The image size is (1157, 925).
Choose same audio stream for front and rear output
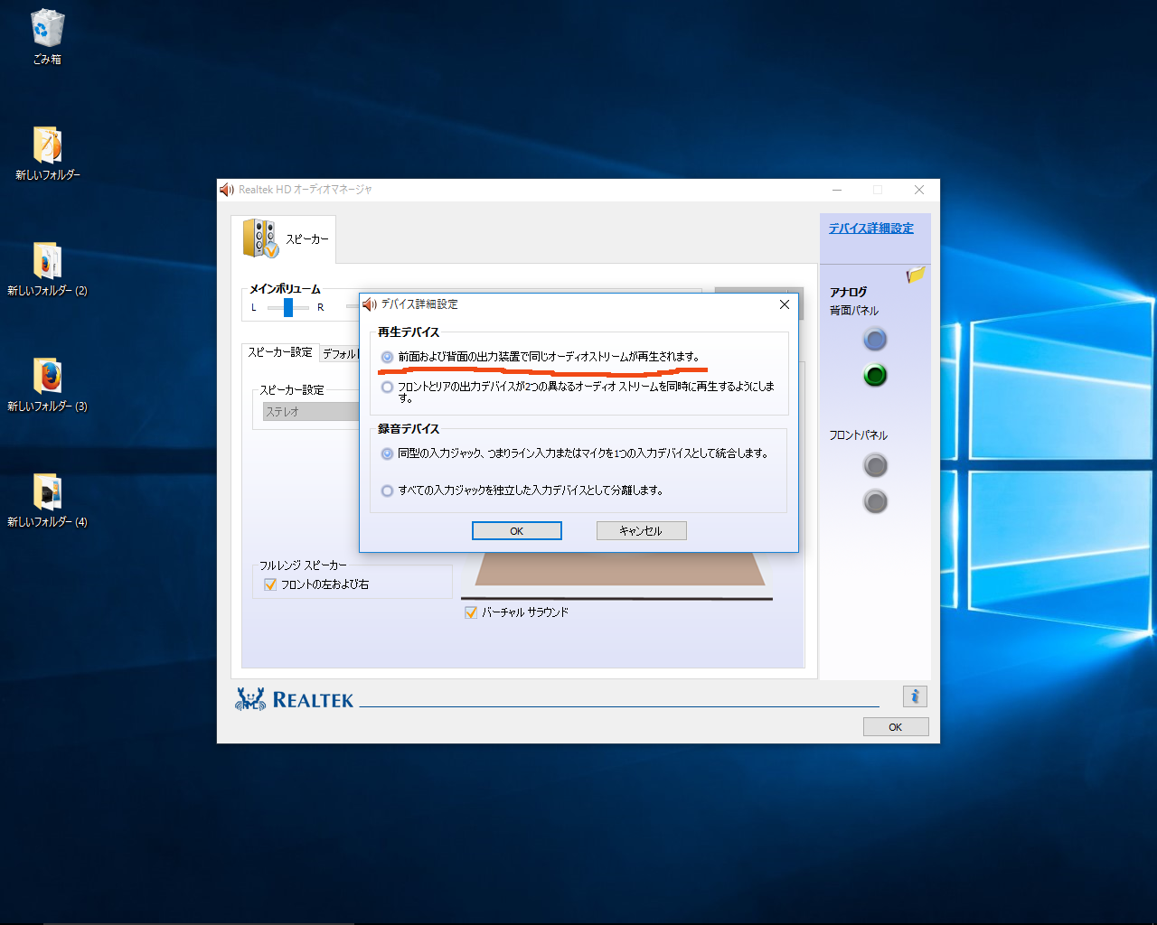(387, 357)
